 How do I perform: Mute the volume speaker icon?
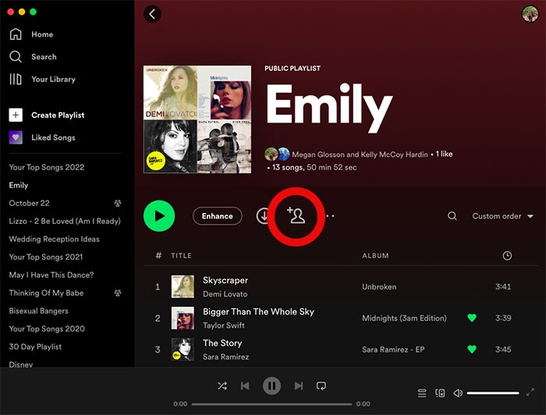458,393
